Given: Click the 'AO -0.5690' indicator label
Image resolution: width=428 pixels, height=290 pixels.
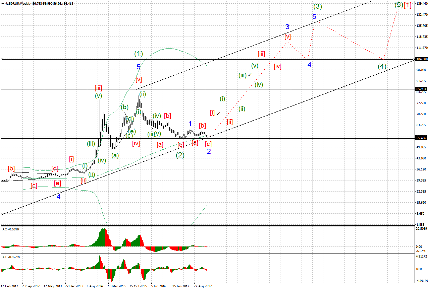Looking at the screenshot, I should (10, 229).
